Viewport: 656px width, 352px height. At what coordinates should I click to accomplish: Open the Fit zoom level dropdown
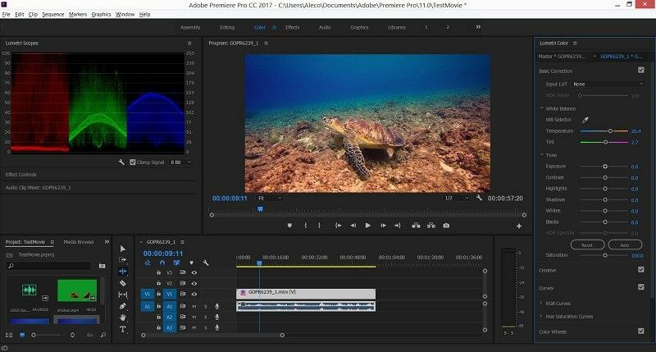(x=270, y=198)
